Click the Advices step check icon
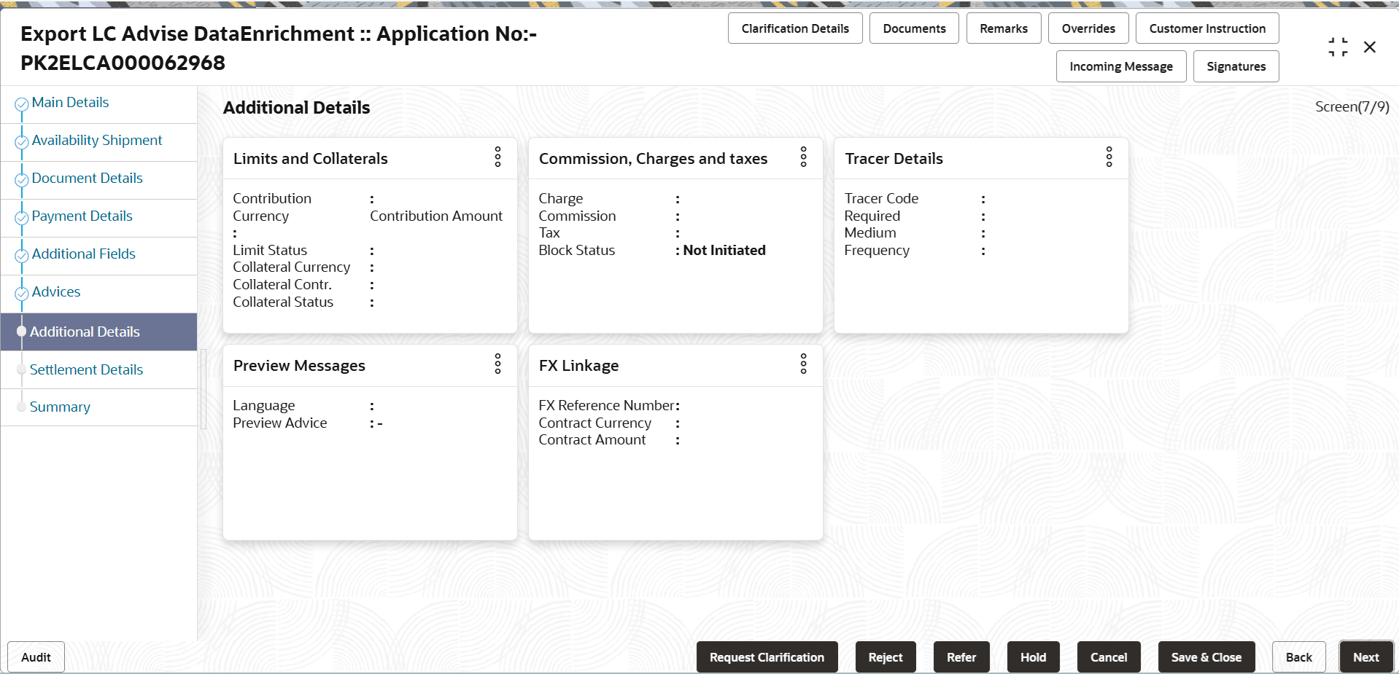Screen dimensions: 1399x674 pyautogui.click(x=22, y=294)
